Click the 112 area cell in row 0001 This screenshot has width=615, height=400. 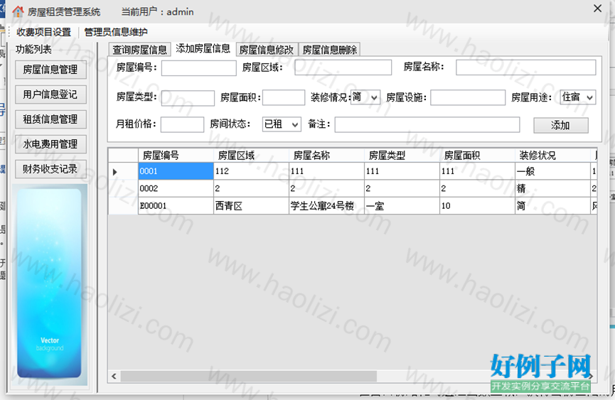point(251,171)
